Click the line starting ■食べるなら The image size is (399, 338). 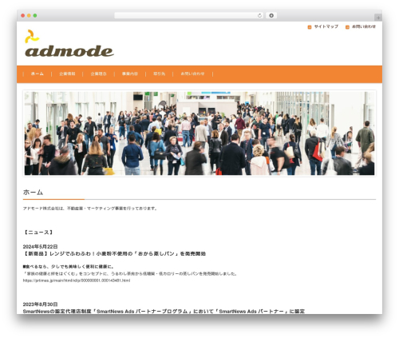tap(69, 267)
